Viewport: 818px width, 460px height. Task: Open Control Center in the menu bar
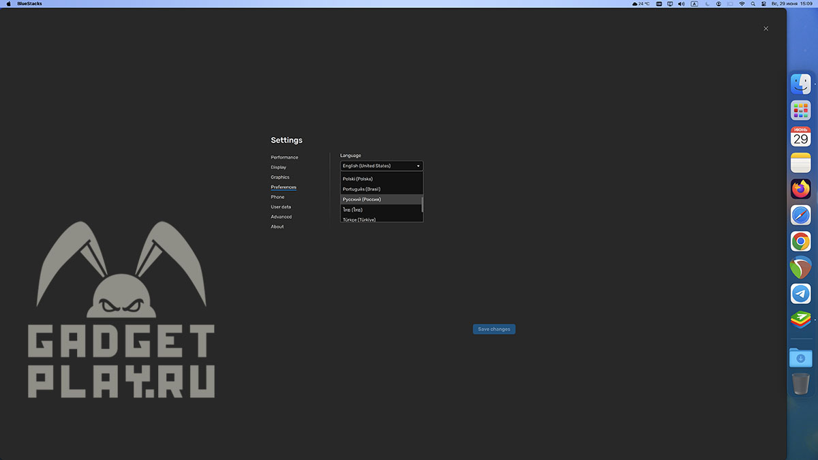click(x=763, y=3)
